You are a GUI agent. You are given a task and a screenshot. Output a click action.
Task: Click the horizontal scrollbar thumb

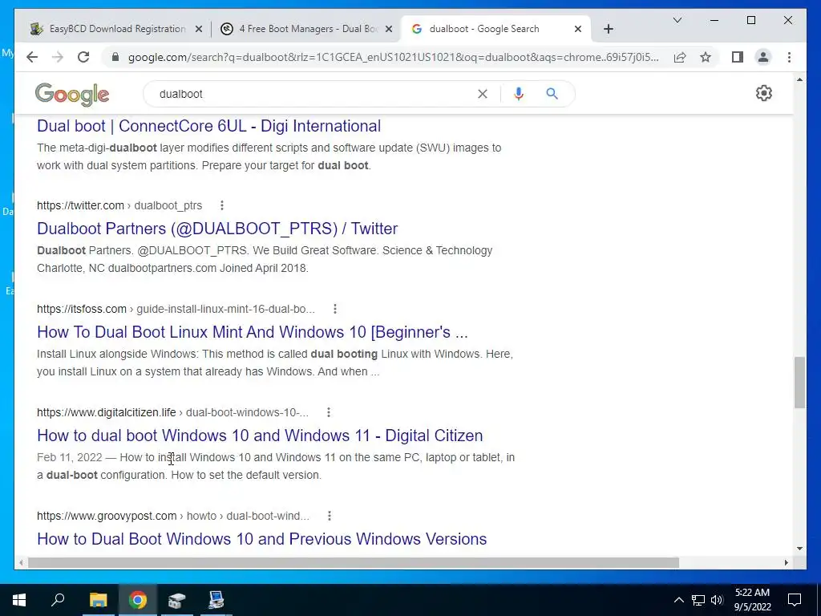354,562
